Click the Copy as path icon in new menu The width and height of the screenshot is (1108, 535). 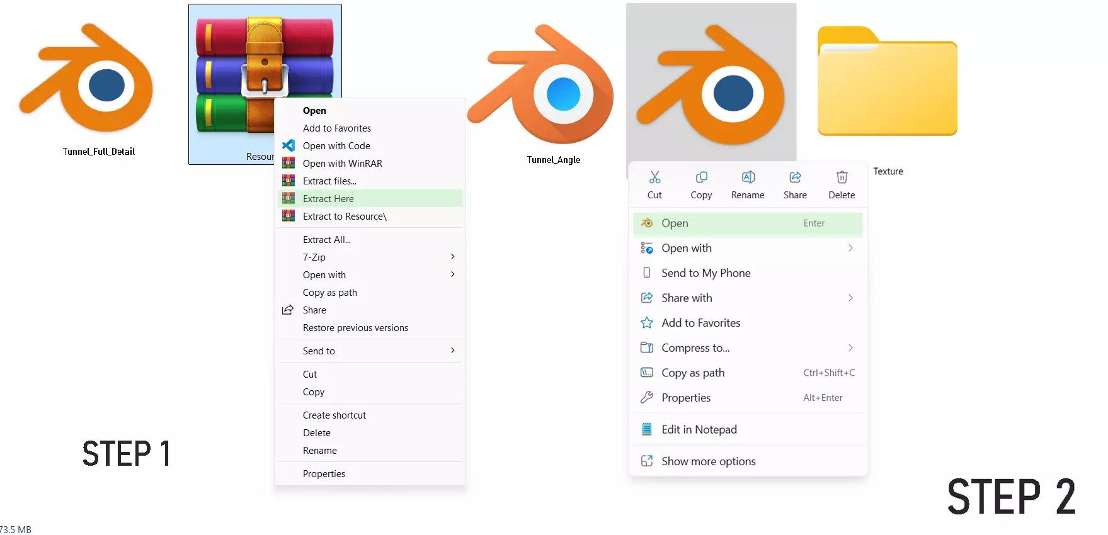(647, 373)
